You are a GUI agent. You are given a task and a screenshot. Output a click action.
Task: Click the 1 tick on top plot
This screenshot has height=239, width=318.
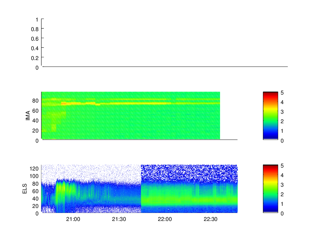point(37,20)
